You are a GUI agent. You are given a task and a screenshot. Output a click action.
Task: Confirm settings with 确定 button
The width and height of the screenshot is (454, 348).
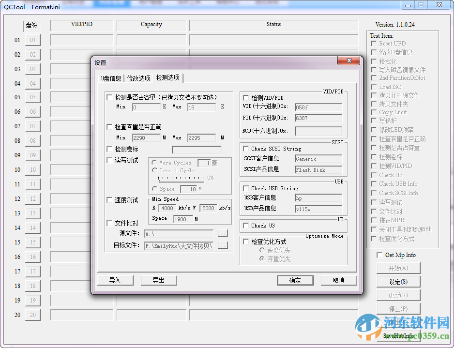(x=295, y=280)
